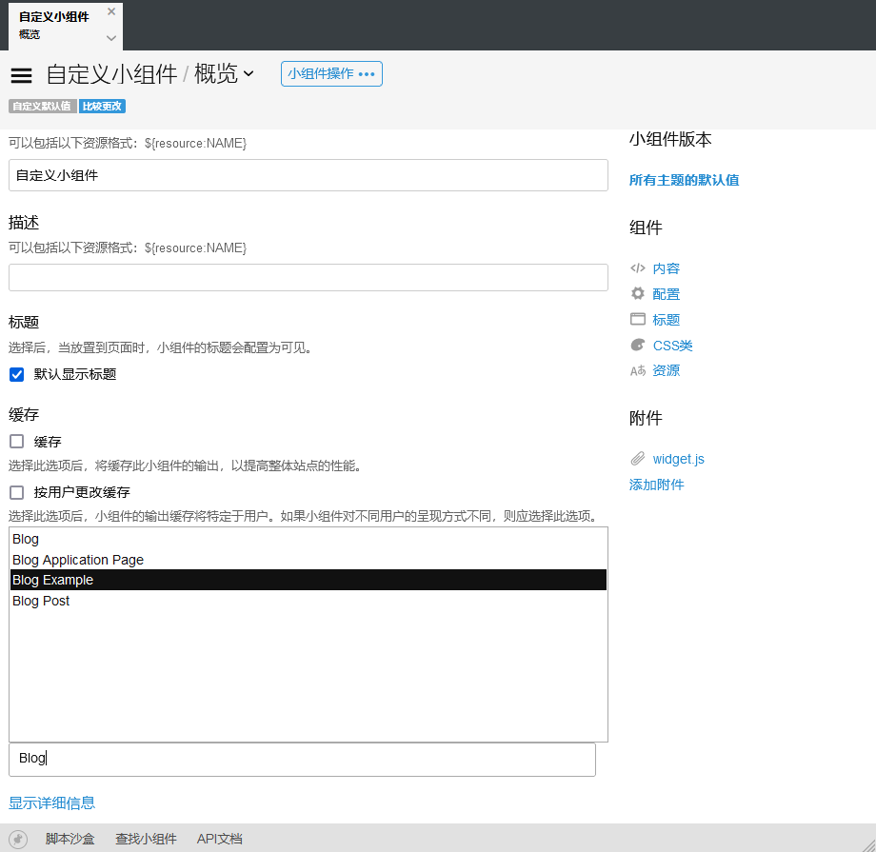The image size is (876, 852).
Task: Click the code icon beside 内容
Action: click(x=638, y=268)
